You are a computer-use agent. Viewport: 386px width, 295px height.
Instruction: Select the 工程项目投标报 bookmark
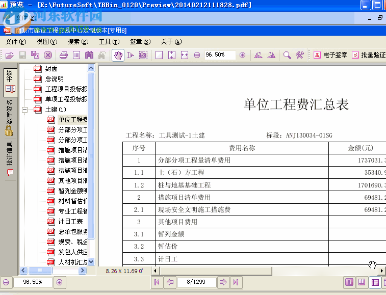pos(66,89)
